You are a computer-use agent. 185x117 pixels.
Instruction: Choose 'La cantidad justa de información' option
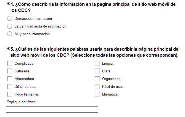[x=10, y=26]
